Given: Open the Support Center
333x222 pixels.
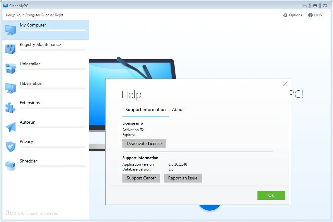Looking at the screenshot, I should pyautogui.click(x=141, y=178).
